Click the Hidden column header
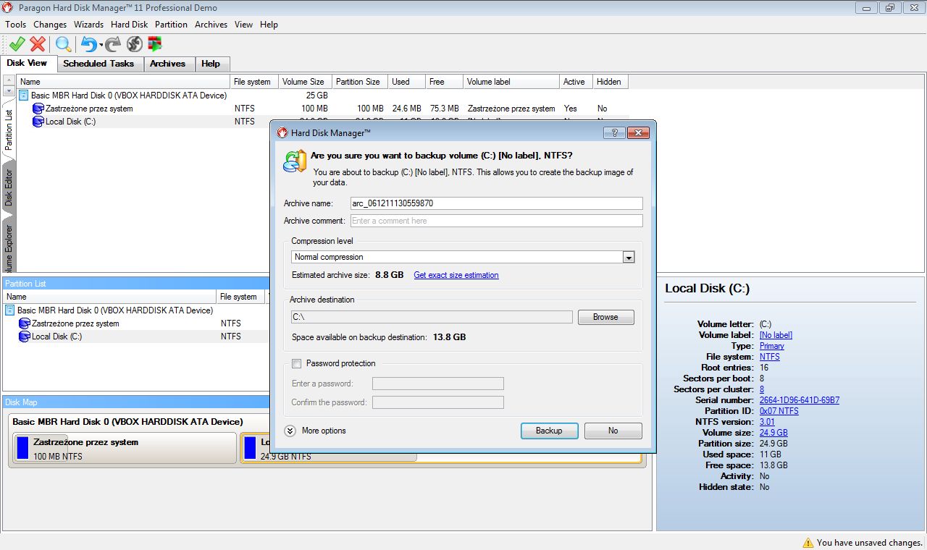The image size is (927, 550). 610,82
